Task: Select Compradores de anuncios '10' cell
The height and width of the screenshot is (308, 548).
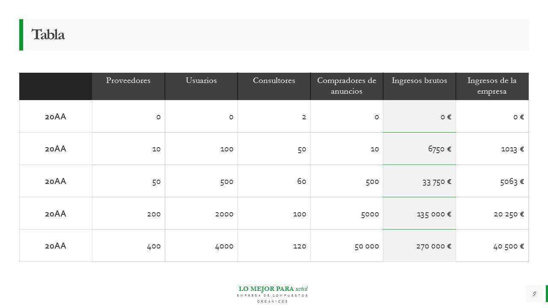Action: (x=347, y=148)
